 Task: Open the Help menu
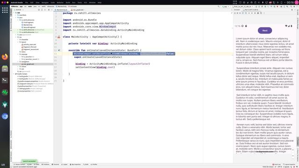click(100, 3)
